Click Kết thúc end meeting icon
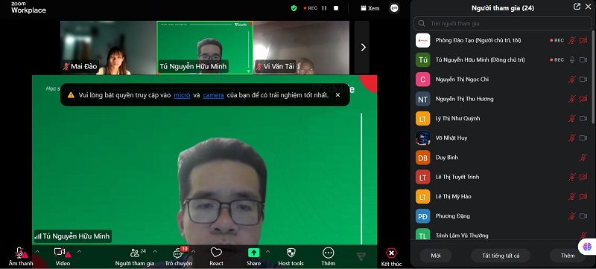 pyautogui.click(x=391, y=253)
